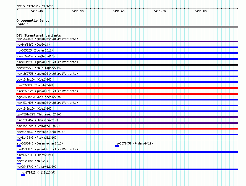Select the nsv179922 (Mills2006) variant bar
The width and height of the screenshot is (246, 186).
click(x=23, y=175)
